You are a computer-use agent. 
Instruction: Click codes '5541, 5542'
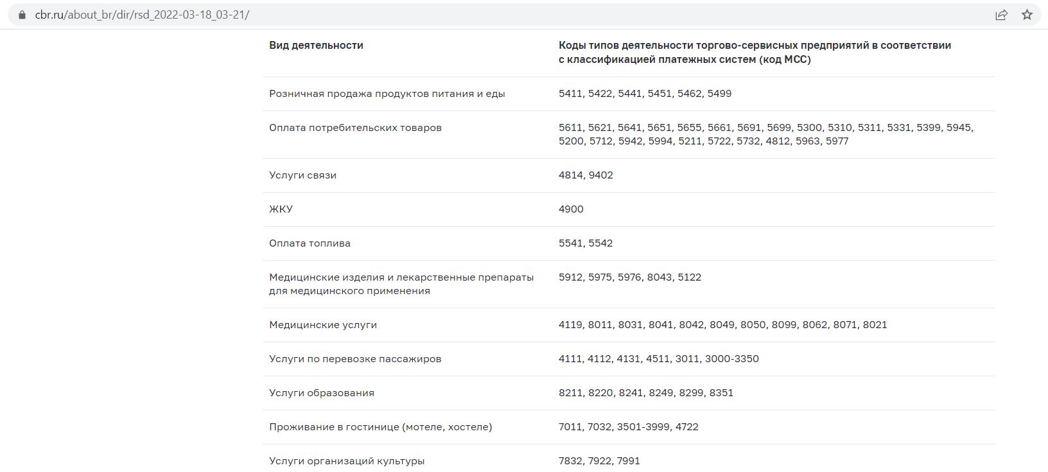tap(586, 243)
